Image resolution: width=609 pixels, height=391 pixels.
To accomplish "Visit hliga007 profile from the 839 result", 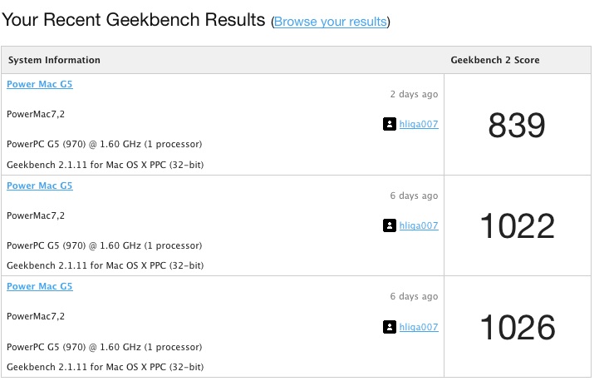I will pos(419,124).
